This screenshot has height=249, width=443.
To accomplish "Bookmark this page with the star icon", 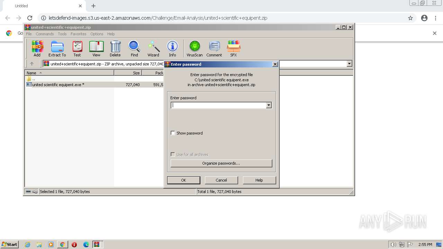I will click(x=410, y=18).
